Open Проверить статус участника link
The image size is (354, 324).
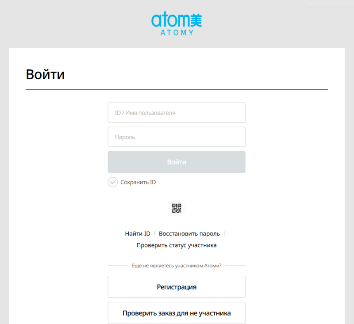[177, 245]
